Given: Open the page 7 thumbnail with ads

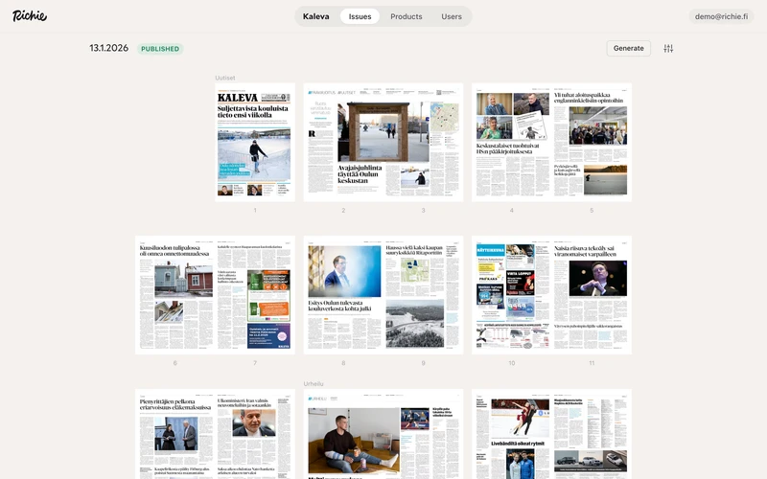Looking at the screenshot, I should [255, 295].
